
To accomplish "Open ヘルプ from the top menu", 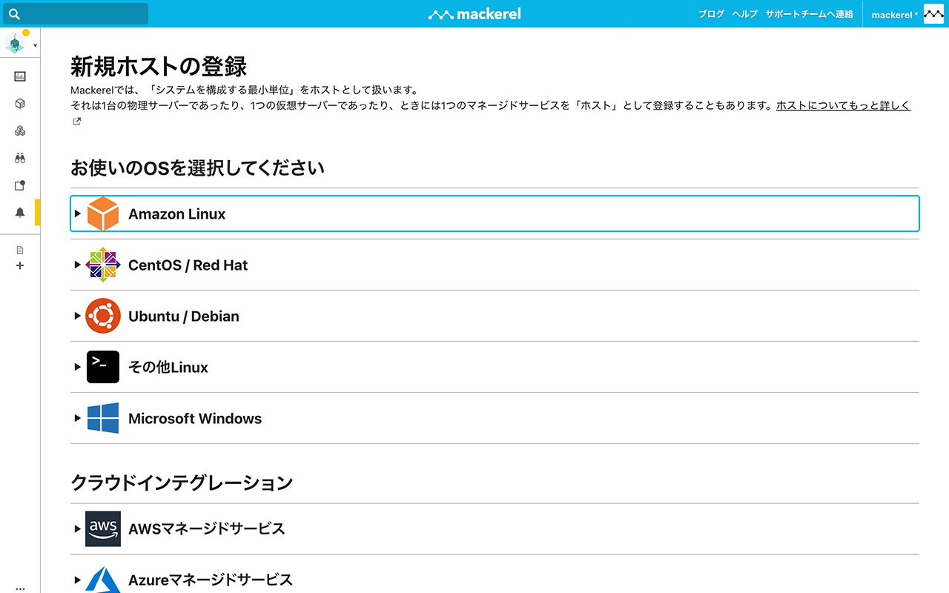I will click(x=744, y=14).
